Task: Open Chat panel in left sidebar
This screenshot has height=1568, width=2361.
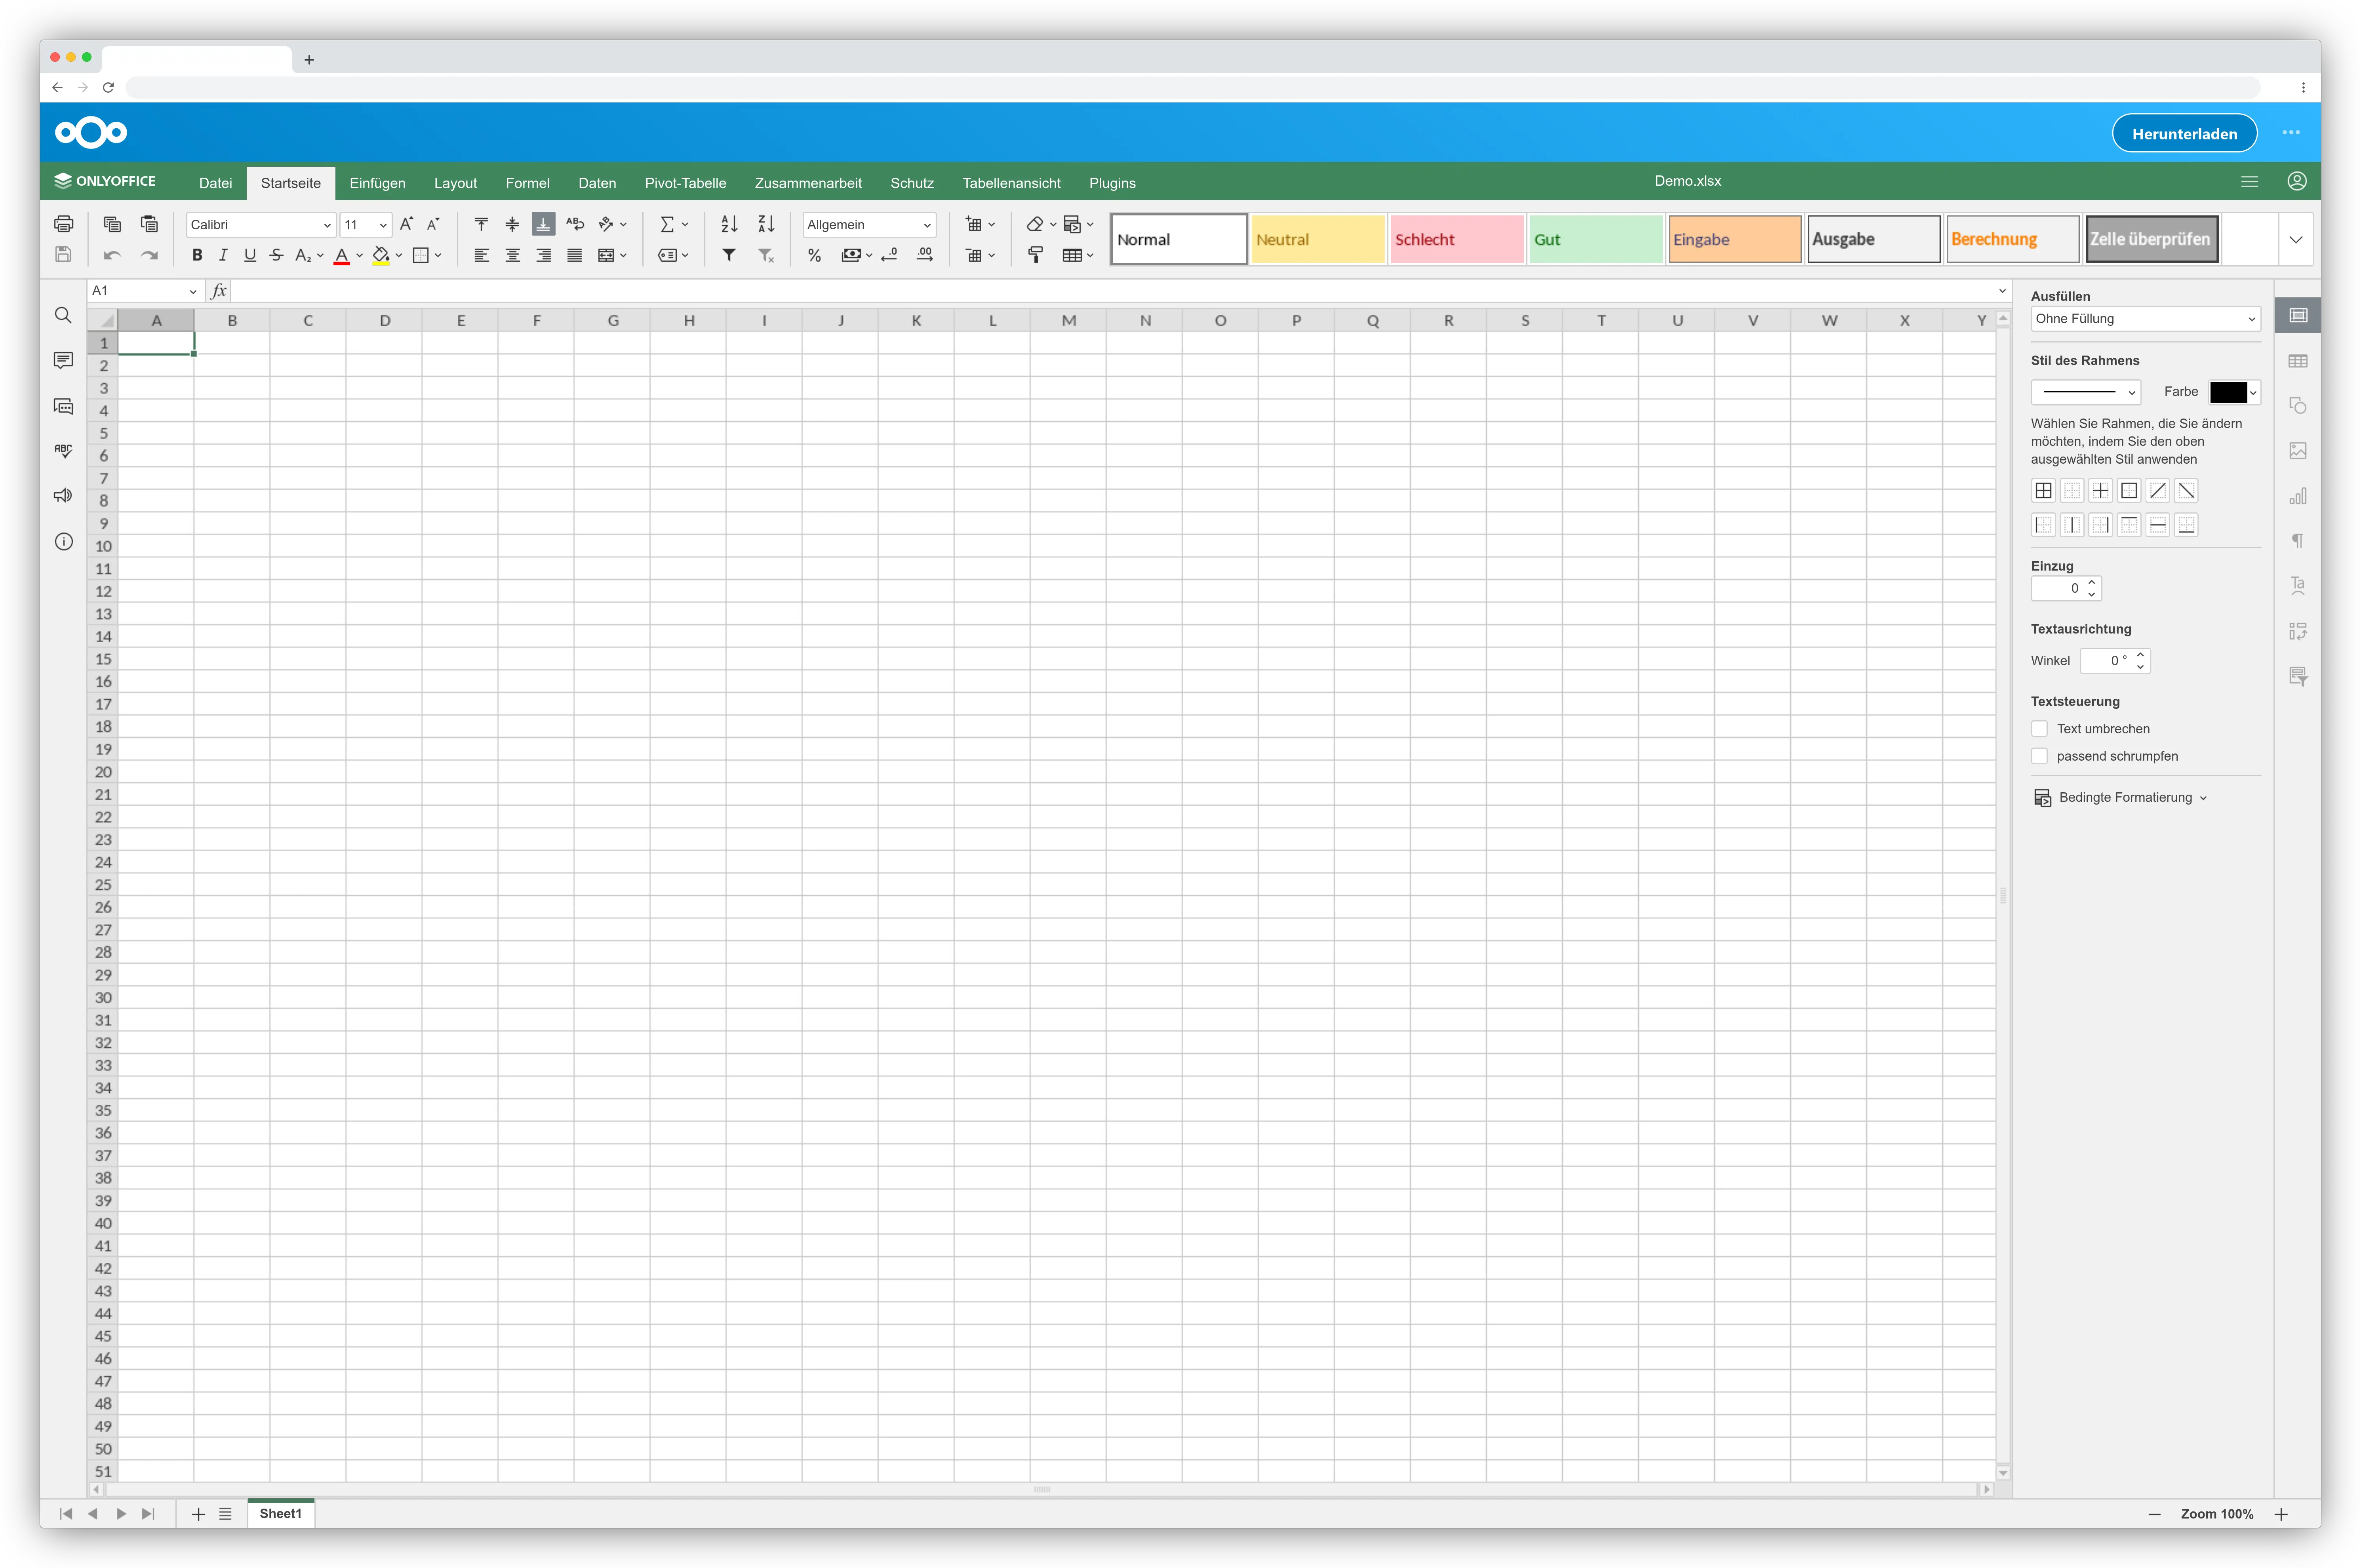Action: 63,406
